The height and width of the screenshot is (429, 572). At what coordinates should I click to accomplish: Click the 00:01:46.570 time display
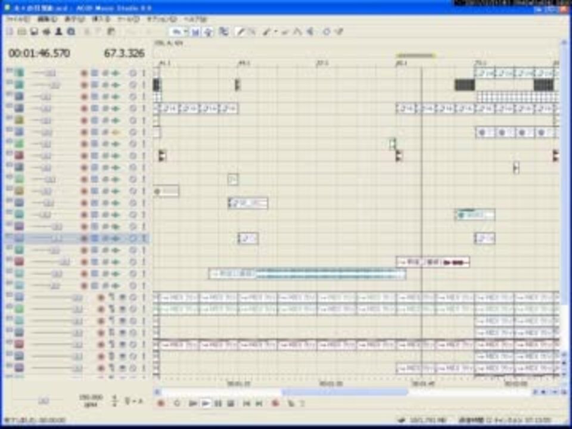point(39,54)
